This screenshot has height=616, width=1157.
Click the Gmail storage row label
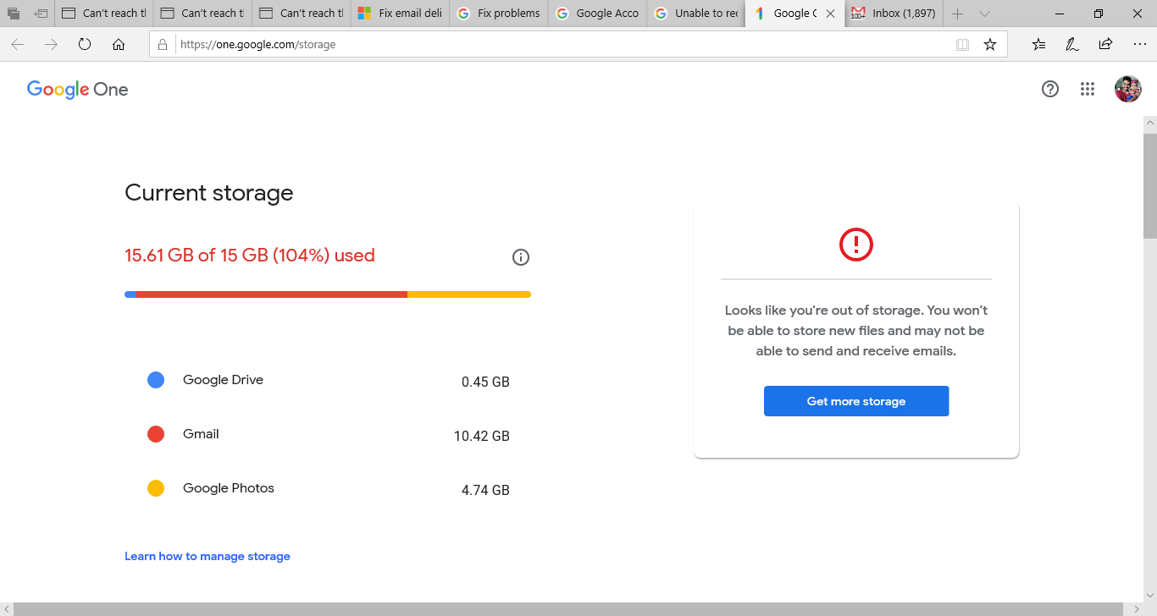201,434
